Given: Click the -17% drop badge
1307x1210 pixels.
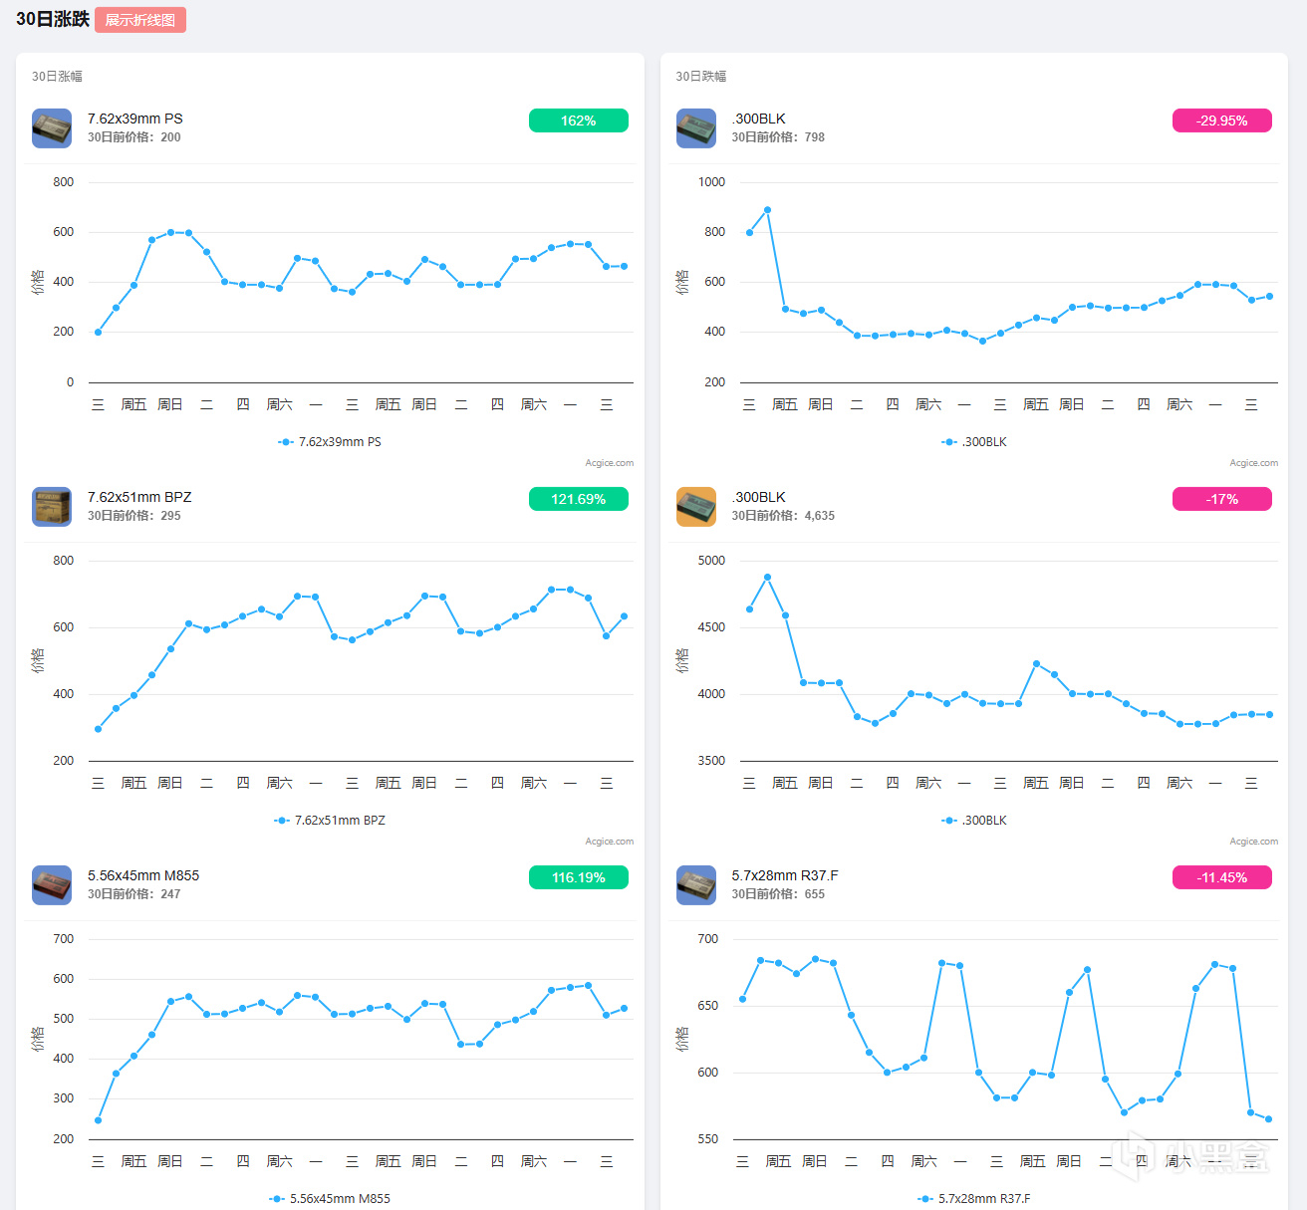Looking at the screenshot, I should tap(1221, 499).
